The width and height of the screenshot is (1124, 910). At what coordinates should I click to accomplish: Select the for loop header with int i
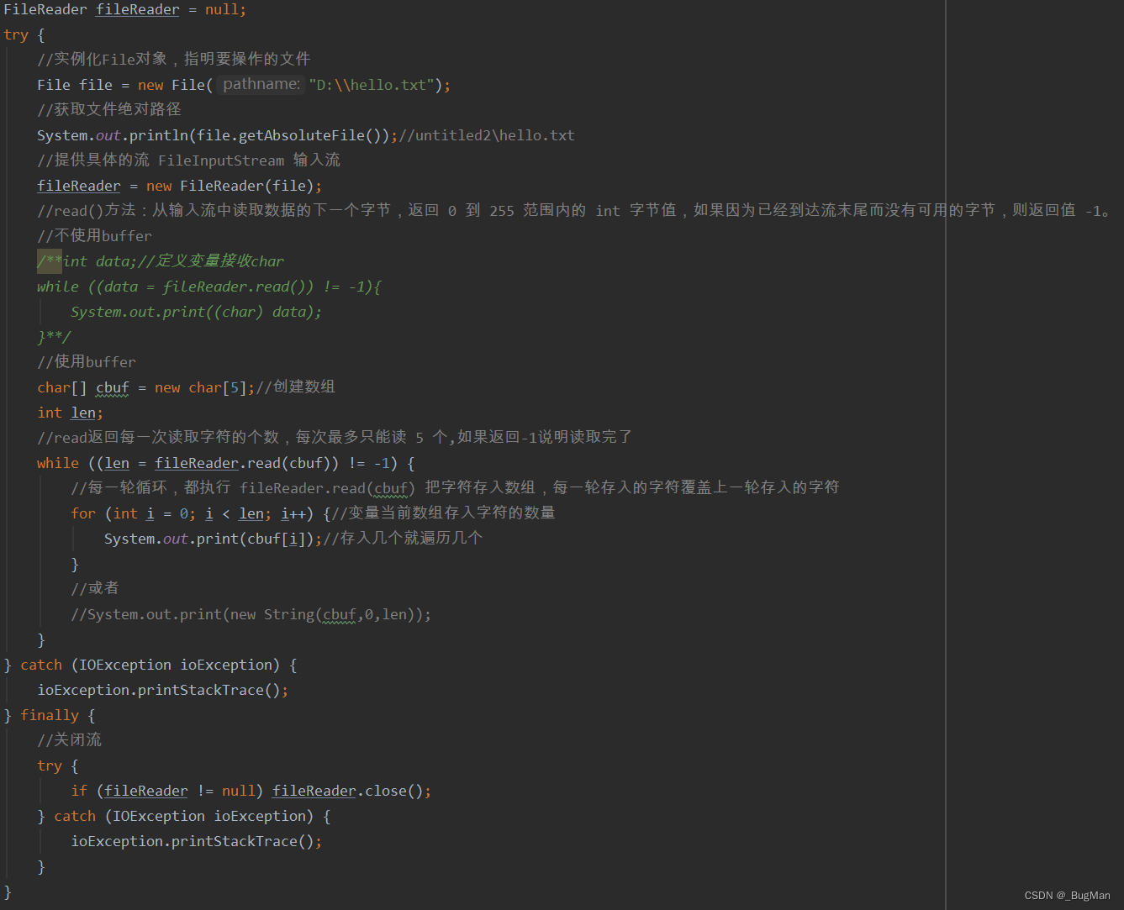(x=192, y=513)
